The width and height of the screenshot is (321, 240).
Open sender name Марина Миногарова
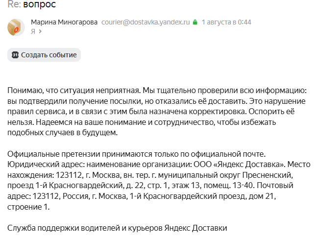tap(64, 22)
